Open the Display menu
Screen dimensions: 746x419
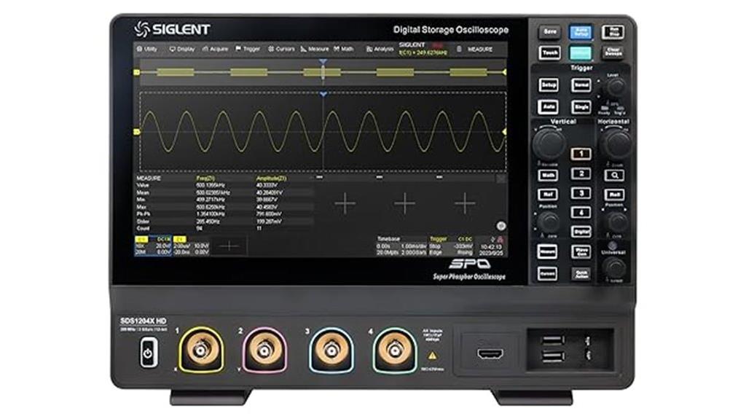click(182, 49)
